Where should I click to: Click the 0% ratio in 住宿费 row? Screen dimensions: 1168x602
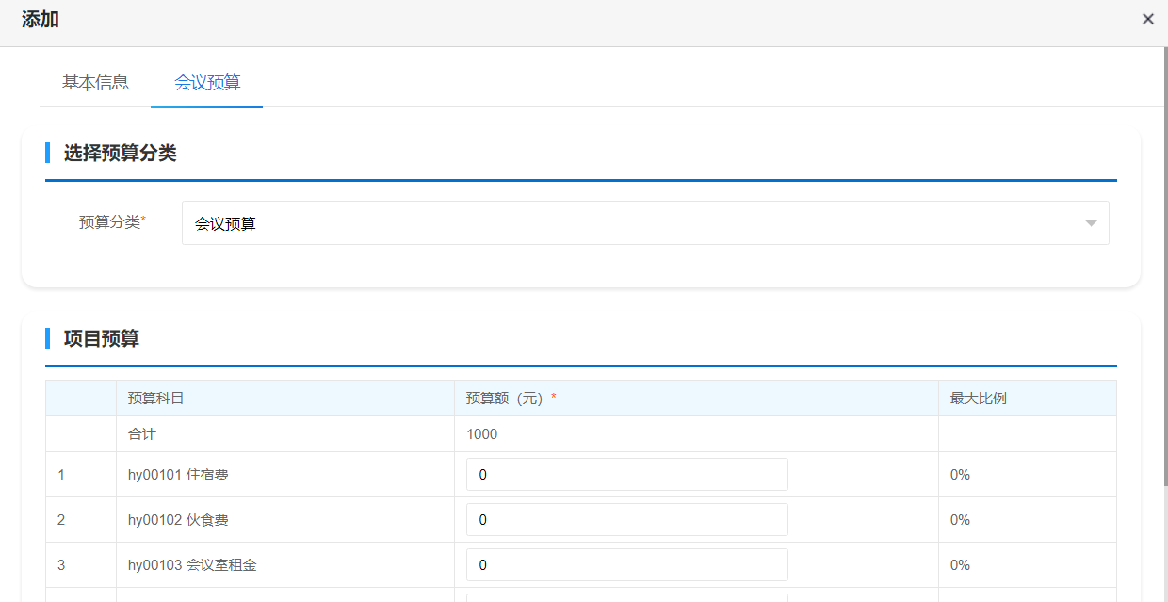coord(960,475)
